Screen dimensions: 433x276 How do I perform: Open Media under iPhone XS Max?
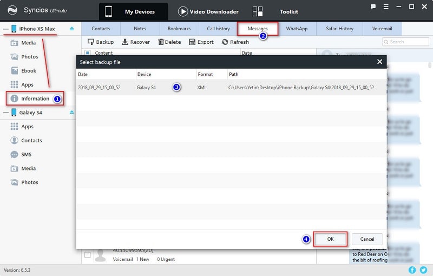[23, 43]
